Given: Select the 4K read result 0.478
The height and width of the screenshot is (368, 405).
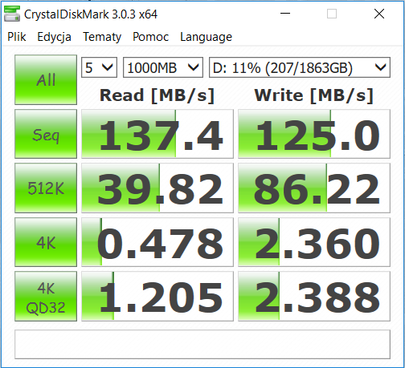Looking at the screenshot, I should [x=157, y=242].
